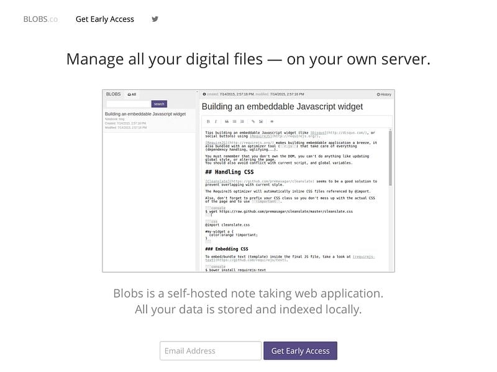Click the note title heading in the editor

point(282,107)
